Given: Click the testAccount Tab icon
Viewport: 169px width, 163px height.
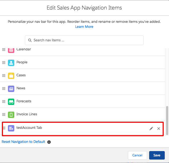Looking at the screenshot, I should click(x=11, y=128).
